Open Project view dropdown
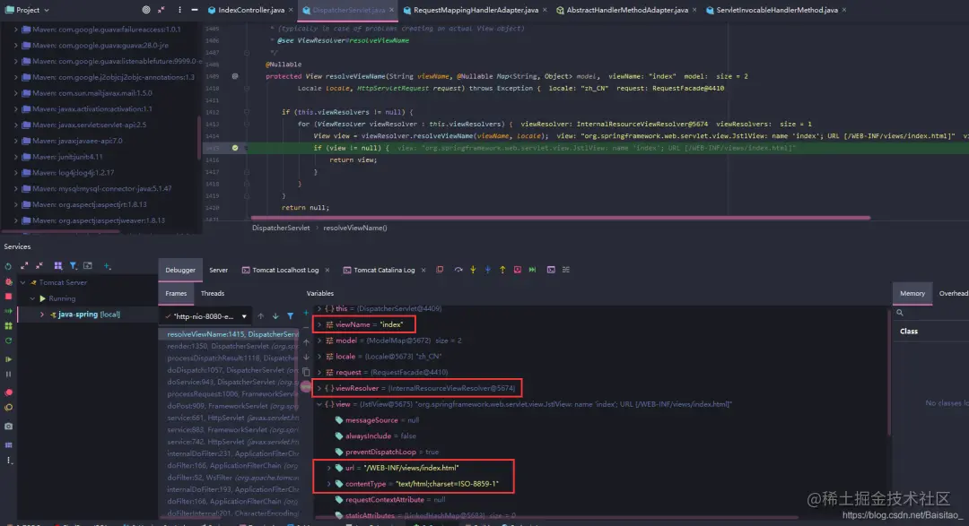Viewport: 969px width, 526px height. [x=27, y=10]
